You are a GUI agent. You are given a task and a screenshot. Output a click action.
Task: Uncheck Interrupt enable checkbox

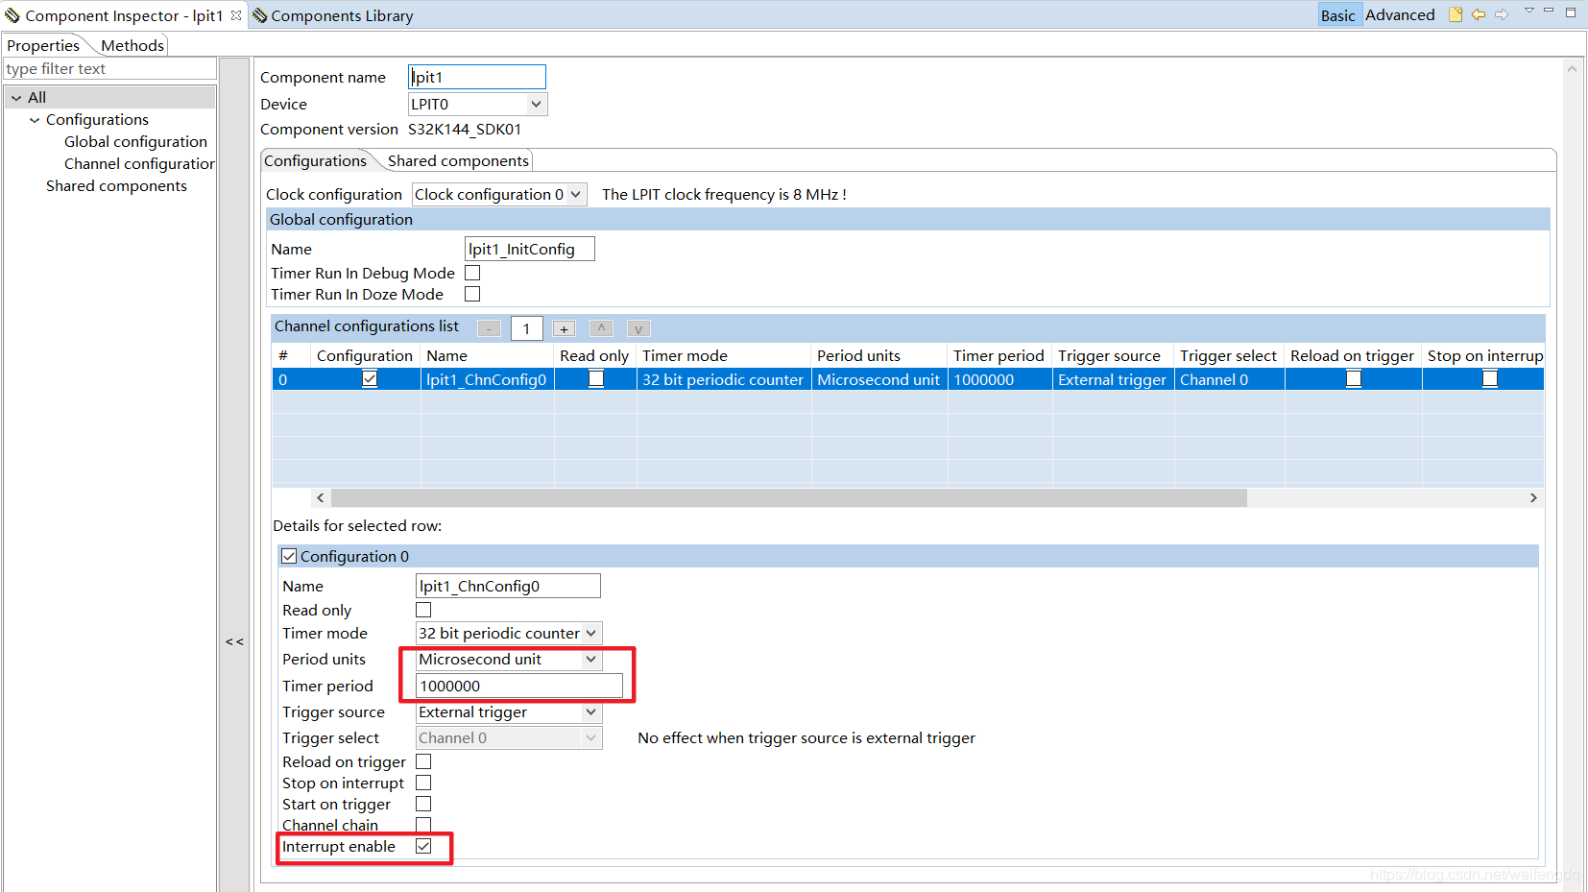click(x=423, y=846)
